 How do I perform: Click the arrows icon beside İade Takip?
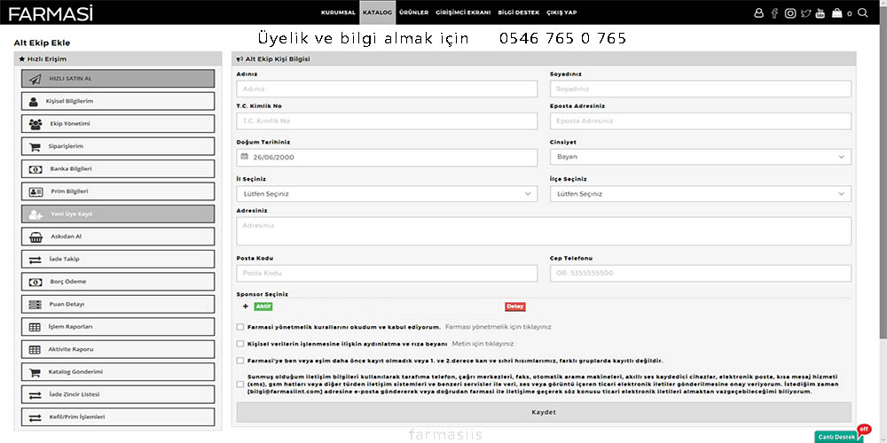(35, 260)
